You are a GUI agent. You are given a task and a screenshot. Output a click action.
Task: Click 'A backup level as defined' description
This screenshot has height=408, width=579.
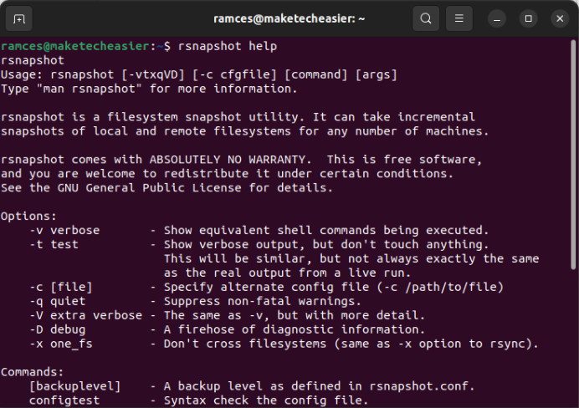(x=319, y=386)
